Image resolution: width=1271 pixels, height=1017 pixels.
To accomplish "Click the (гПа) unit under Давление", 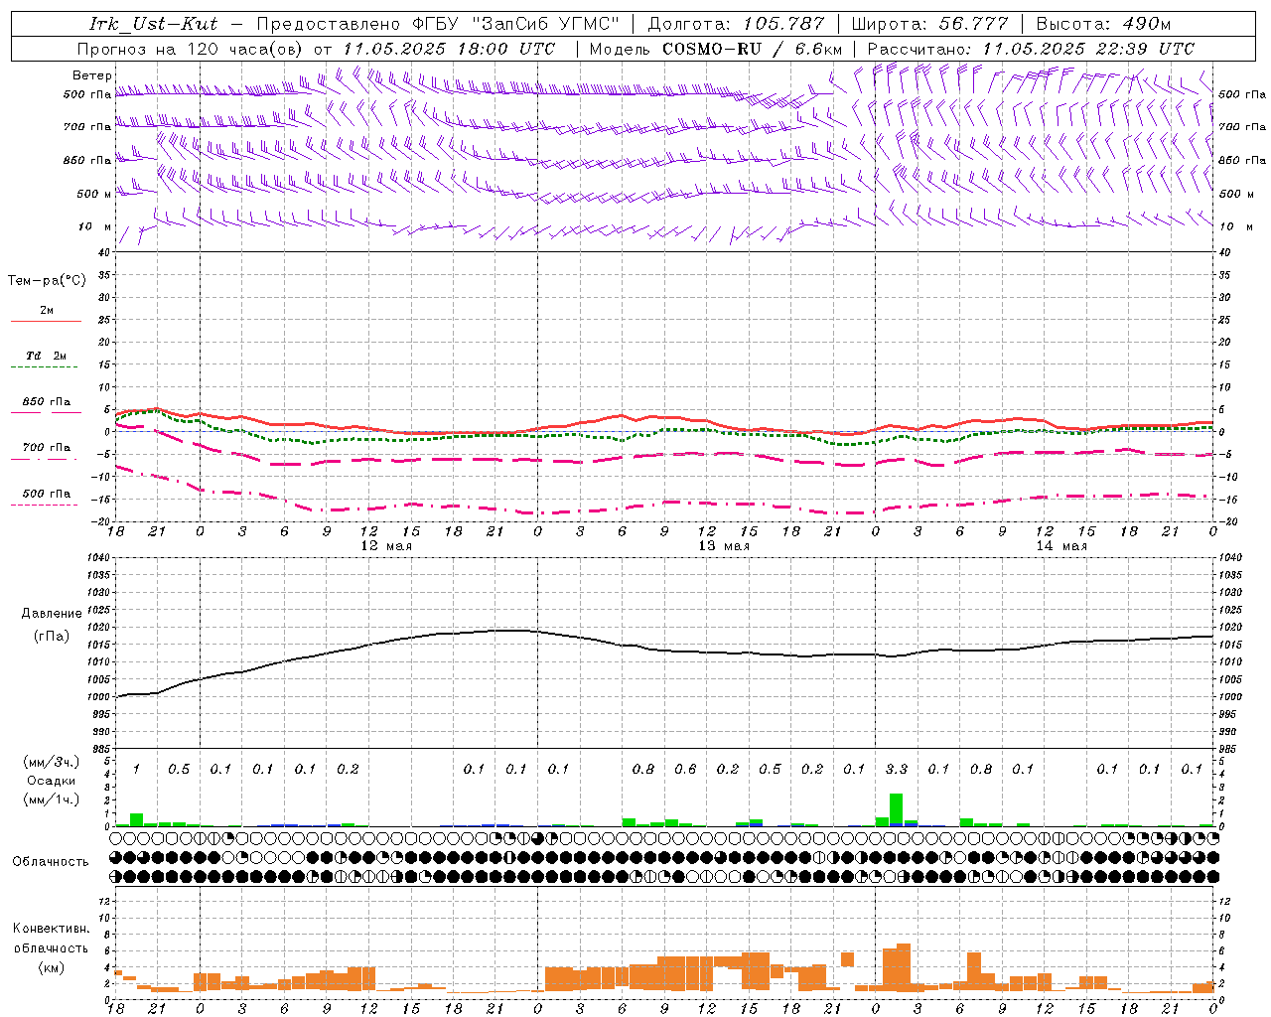I will pos(52,637).
